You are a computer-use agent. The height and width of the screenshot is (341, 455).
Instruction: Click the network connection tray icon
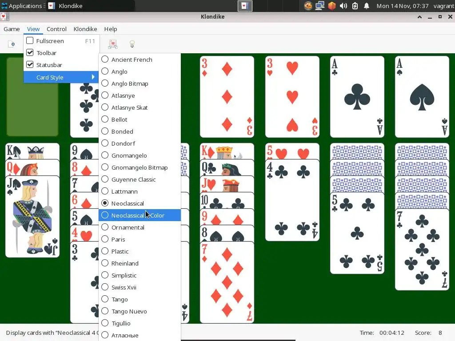(x=320, y=6)
